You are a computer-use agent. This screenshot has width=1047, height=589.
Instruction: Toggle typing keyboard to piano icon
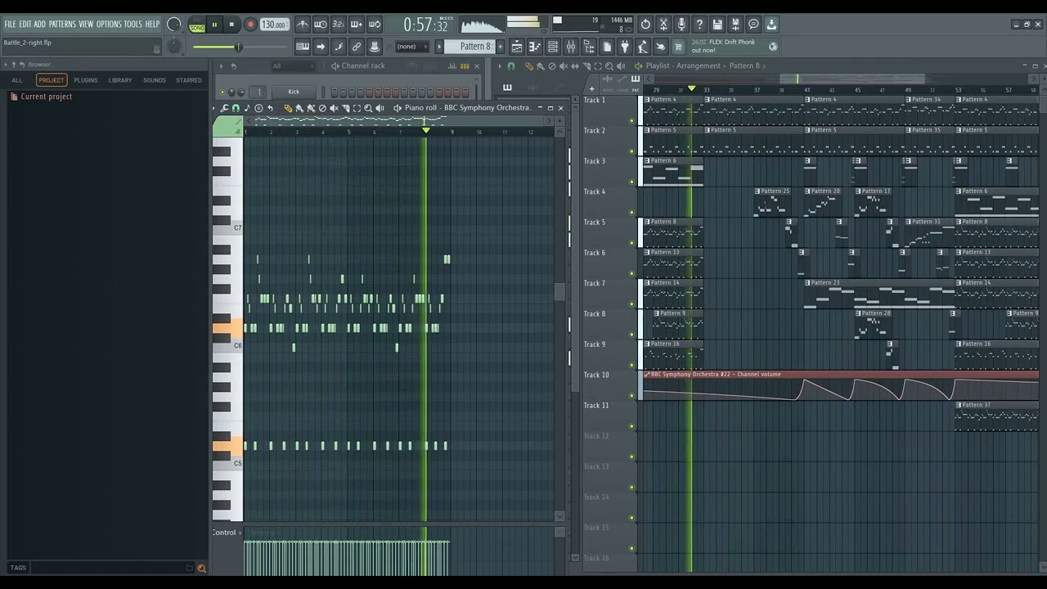[x=303, y=47]
